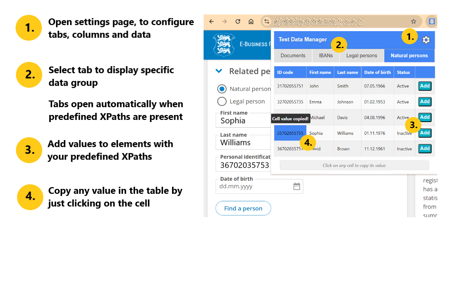Screen dimensions: 454x283
Task: Navigate back in browser history
Action: pyautogui.click(x=211, y=22)
